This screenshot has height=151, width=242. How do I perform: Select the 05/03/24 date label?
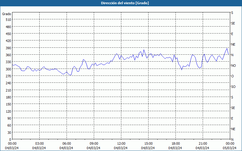coord(230,148)
